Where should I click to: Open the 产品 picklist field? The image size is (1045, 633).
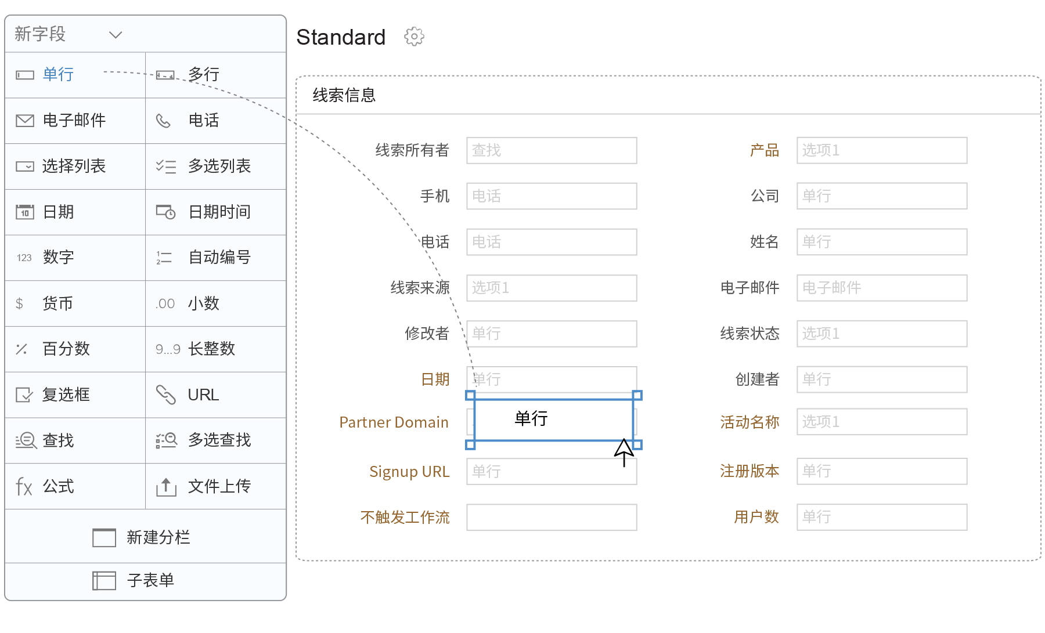[x=881, y=150]
